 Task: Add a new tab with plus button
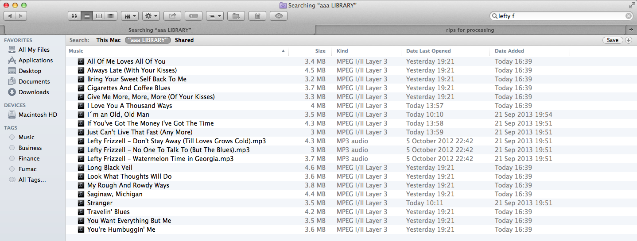(x=631, y=30)
